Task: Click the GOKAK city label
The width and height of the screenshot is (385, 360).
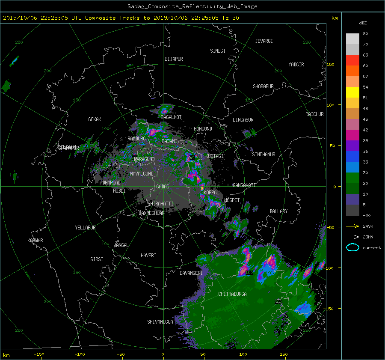Action: (95, 119)
